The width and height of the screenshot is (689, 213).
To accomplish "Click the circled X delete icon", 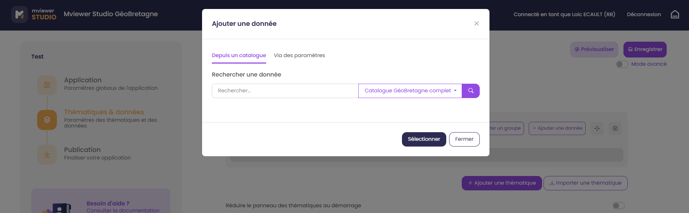I will coord(615,128).
